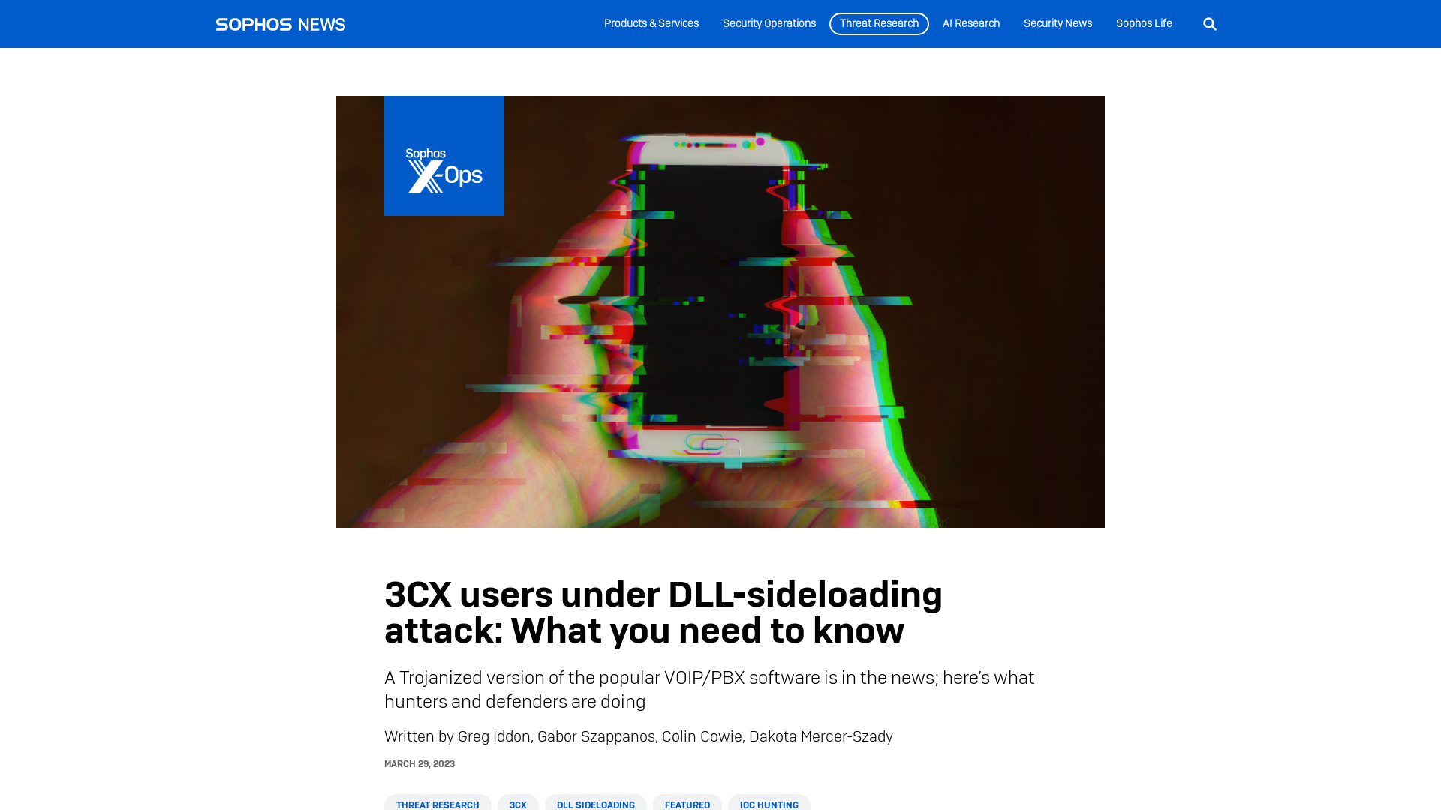
Task: Click the 3CX tag icon
Action: pos(518,805)
